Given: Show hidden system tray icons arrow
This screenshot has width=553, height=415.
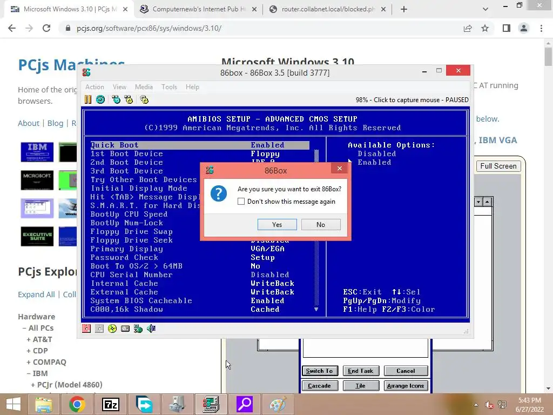Looking at the screenshot, I should 476,405.
